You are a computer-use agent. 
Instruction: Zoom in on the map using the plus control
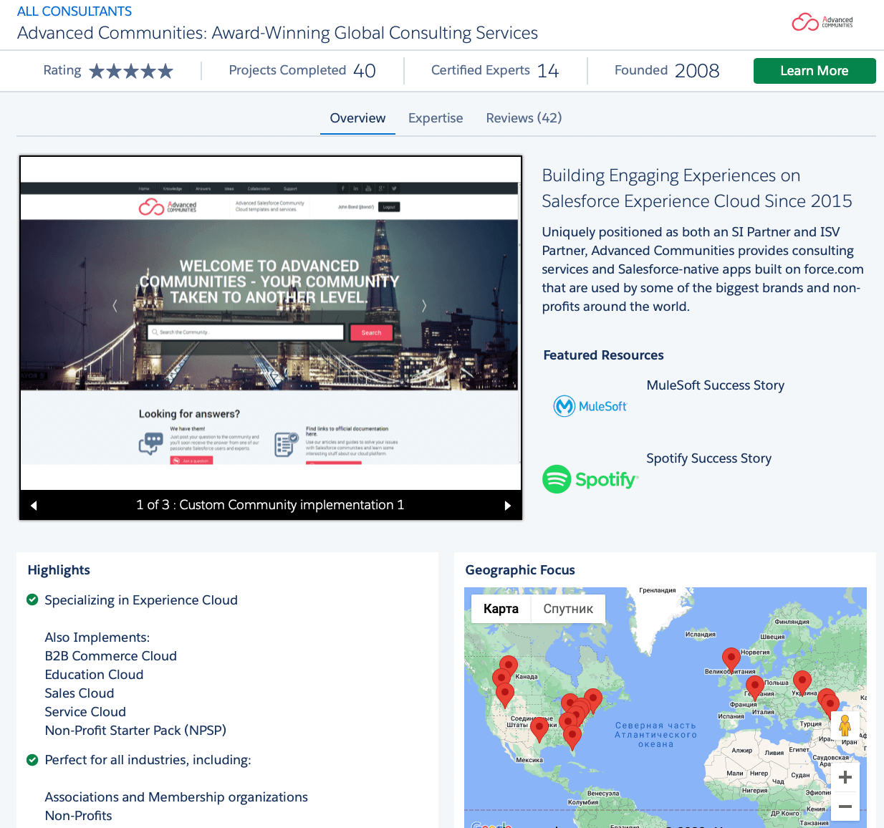point(845,776)
